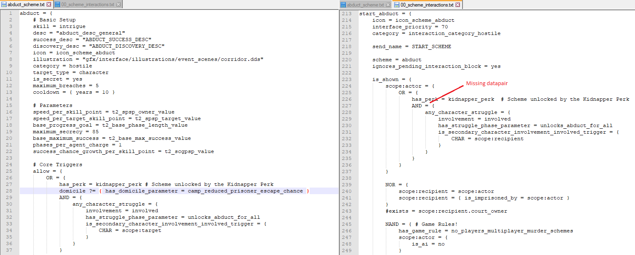635x255 pixels.
Task: Click disk icon on left pane's 00_scheme_interactions.txt tab
Action: click(57, 5)
